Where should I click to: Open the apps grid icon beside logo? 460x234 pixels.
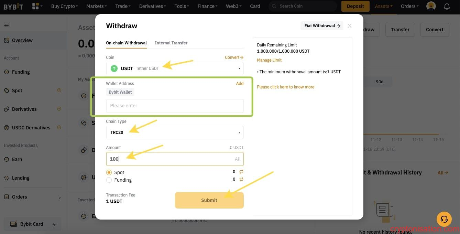click(35, 6)
